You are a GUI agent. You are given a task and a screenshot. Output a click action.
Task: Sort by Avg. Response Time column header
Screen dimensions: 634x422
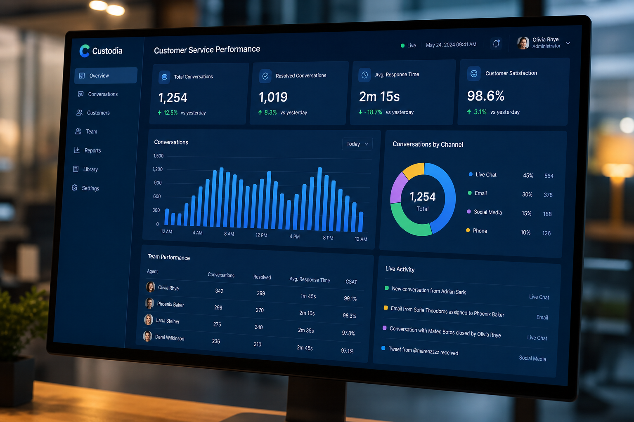click(x=310, y=279)
